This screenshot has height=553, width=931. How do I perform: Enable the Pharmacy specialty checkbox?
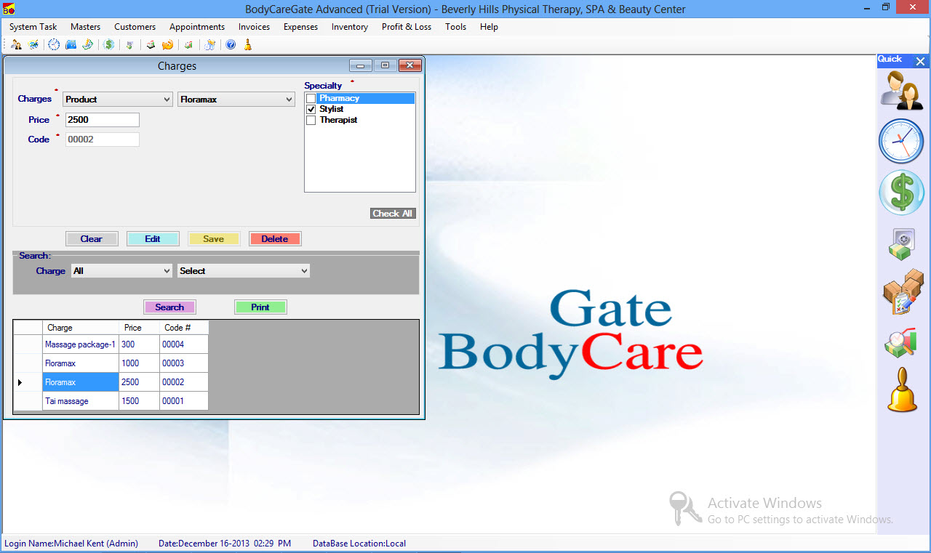coord(311,98)
